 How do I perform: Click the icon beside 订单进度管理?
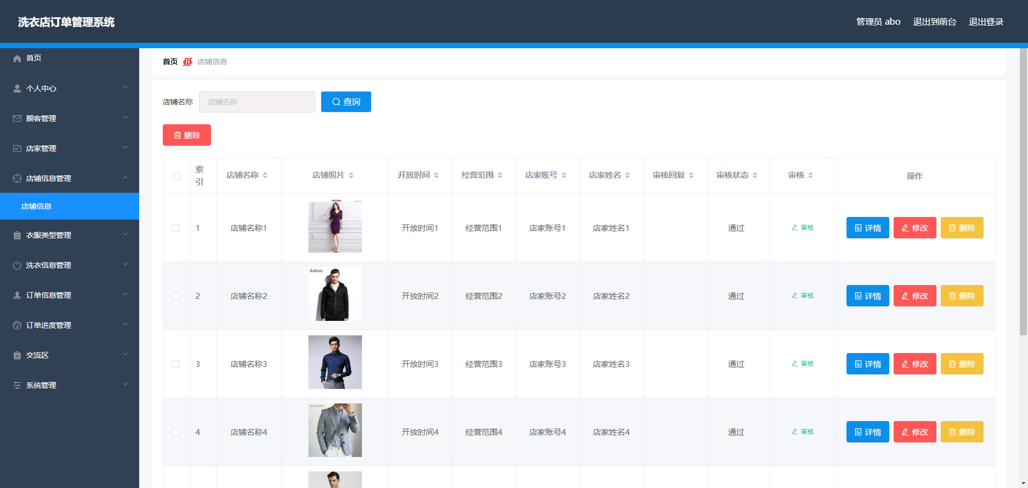point(17,325)
